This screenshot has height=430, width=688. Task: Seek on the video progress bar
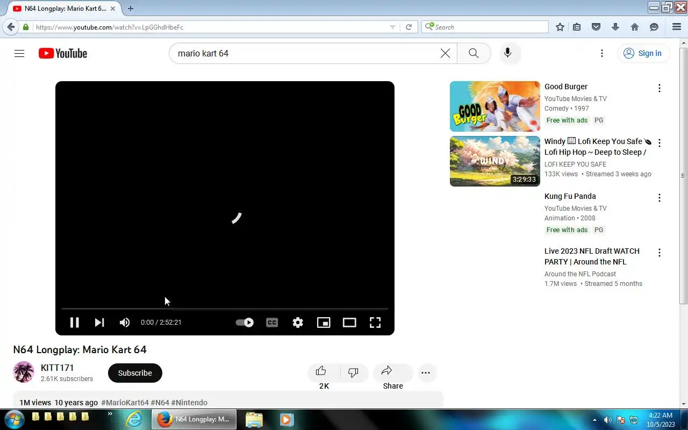(225, 309)
